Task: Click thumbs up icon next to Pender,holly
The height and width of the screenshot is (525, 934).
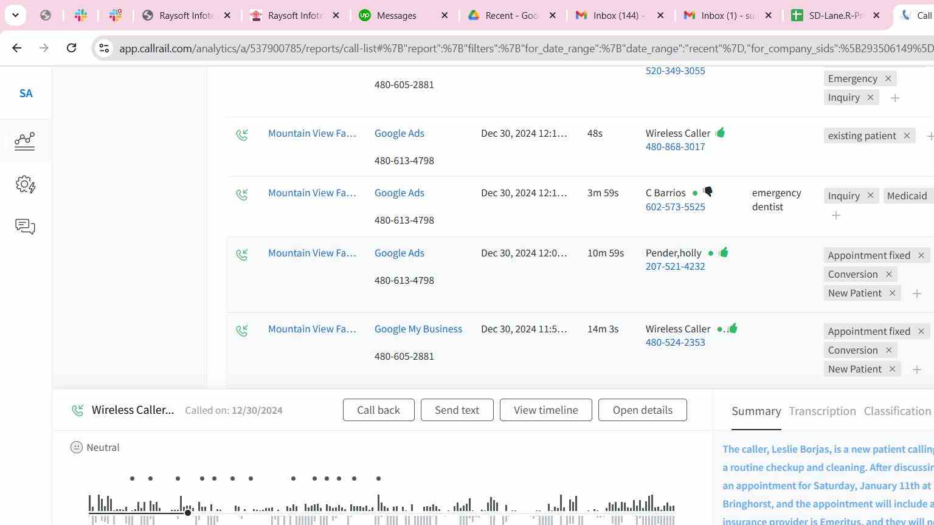Action: pyautogui.click(x=723, y=252)
